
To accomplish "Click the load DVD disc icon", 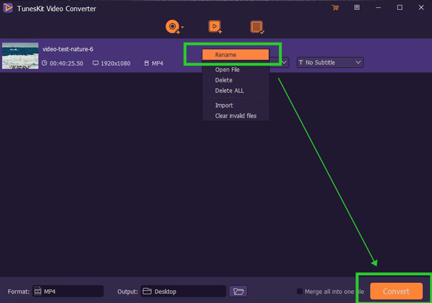I will tap(172, 27).
